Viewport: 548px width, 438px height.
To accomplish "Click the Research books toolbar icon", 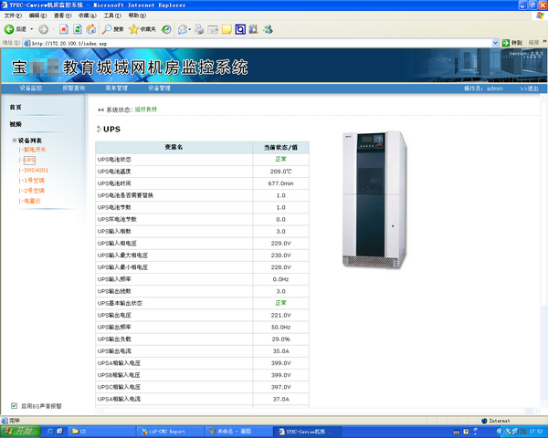I will [254, 29].
